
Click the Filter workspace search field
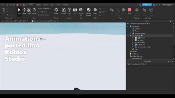[x=150, y=24]
